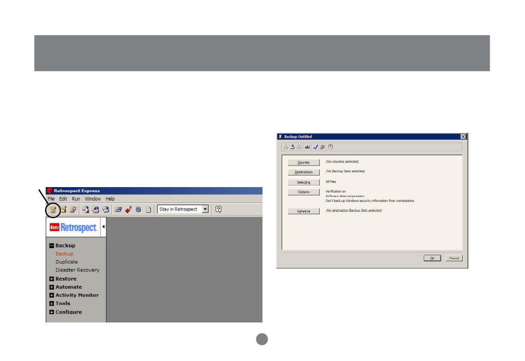Click the Sources button

point(304,162)
